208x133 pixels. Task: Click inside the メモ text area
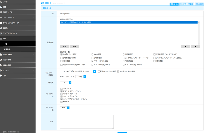87,122
